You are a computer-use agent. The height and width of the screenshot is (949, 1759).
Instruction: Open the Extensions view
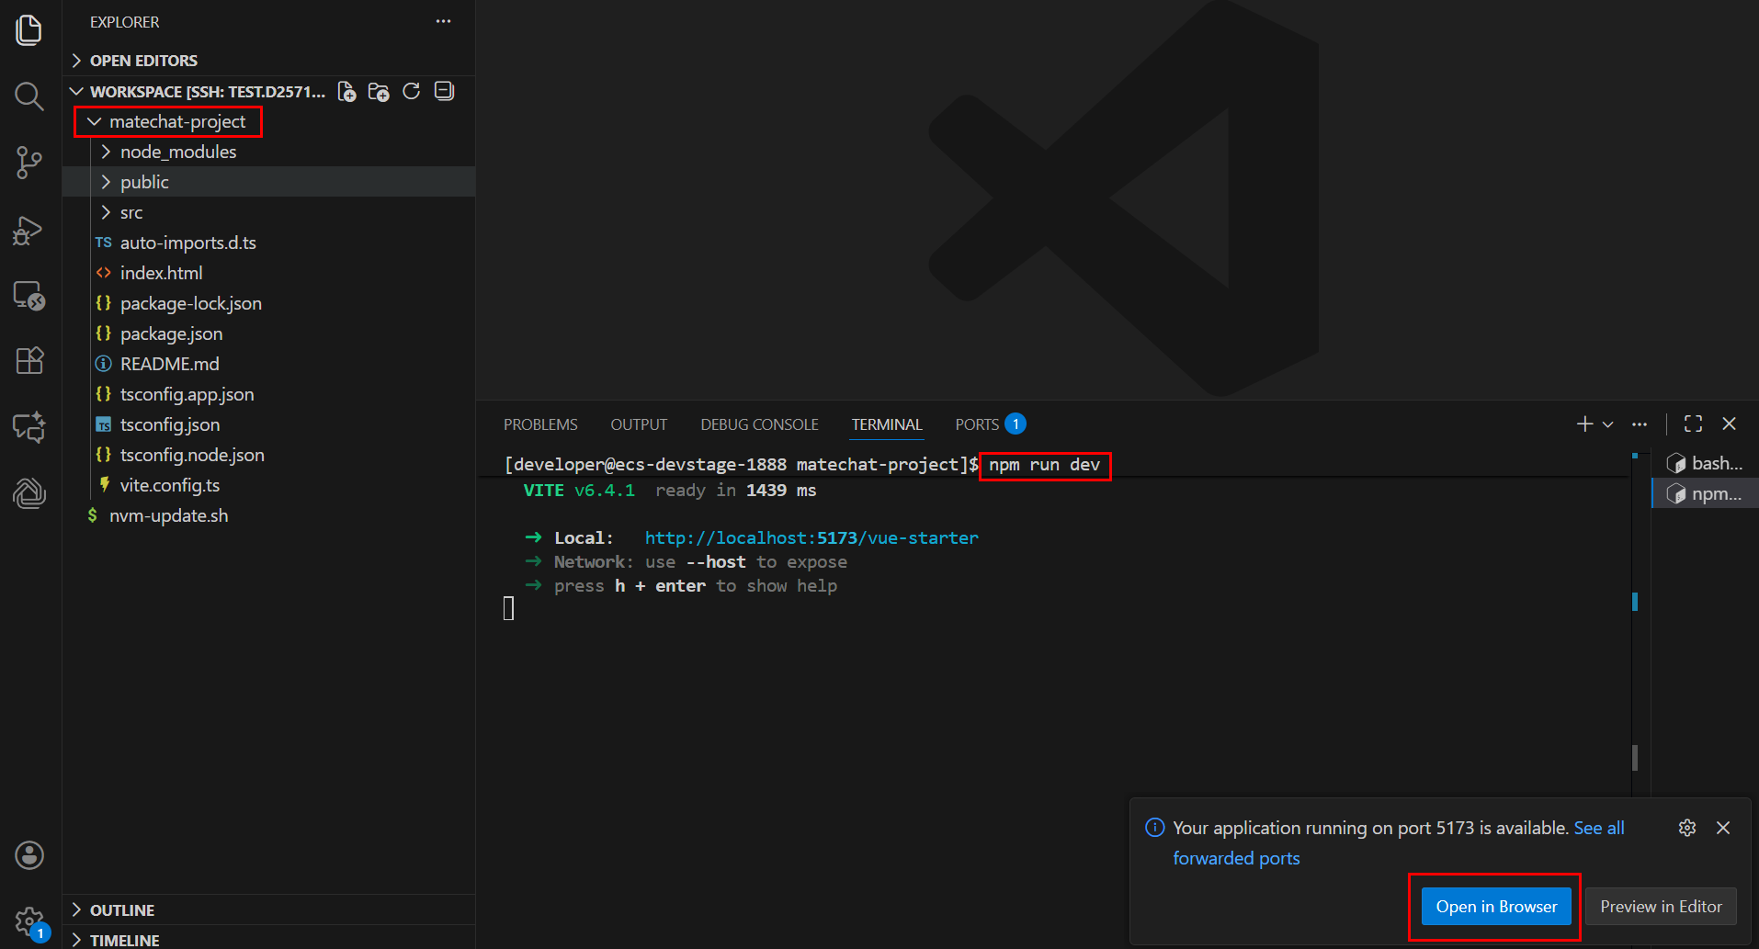click(28, 361)
